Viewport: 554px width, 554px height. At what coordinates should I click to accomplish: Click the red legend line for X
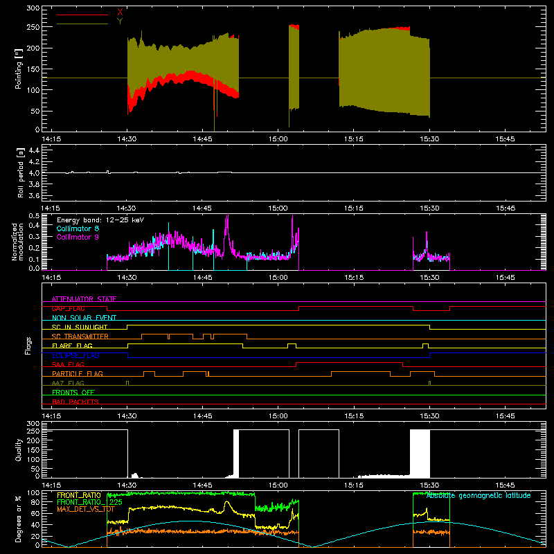click(x=82, y=15)
